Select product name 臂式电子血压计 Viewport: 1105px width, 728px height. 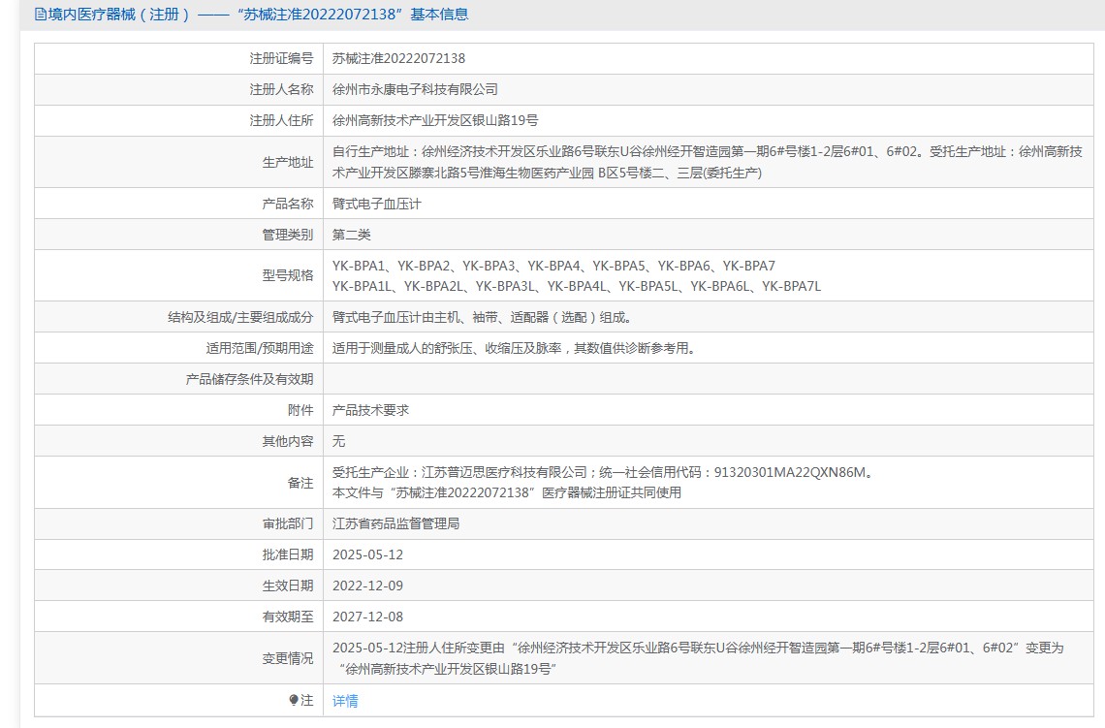376,204
